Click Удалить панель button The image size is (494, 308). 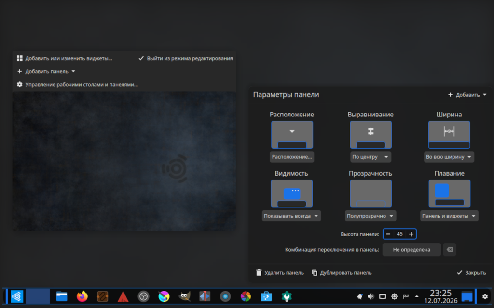(280, 273)
